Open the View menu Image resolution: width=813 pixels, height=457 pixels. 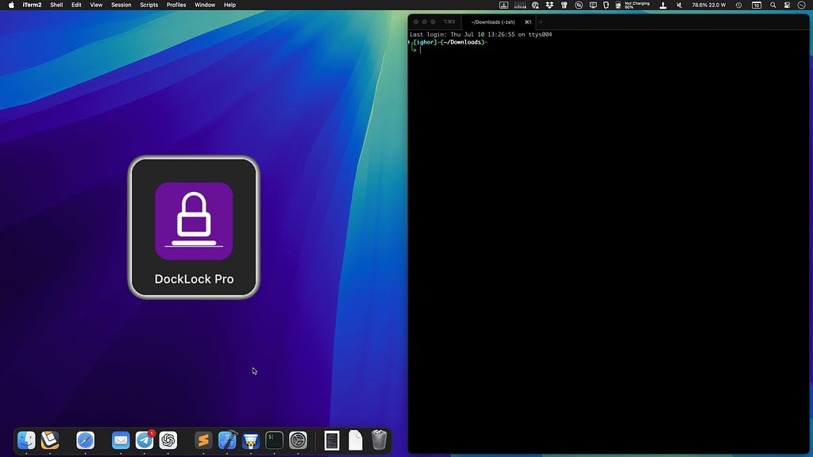click(x=96, y=6)
